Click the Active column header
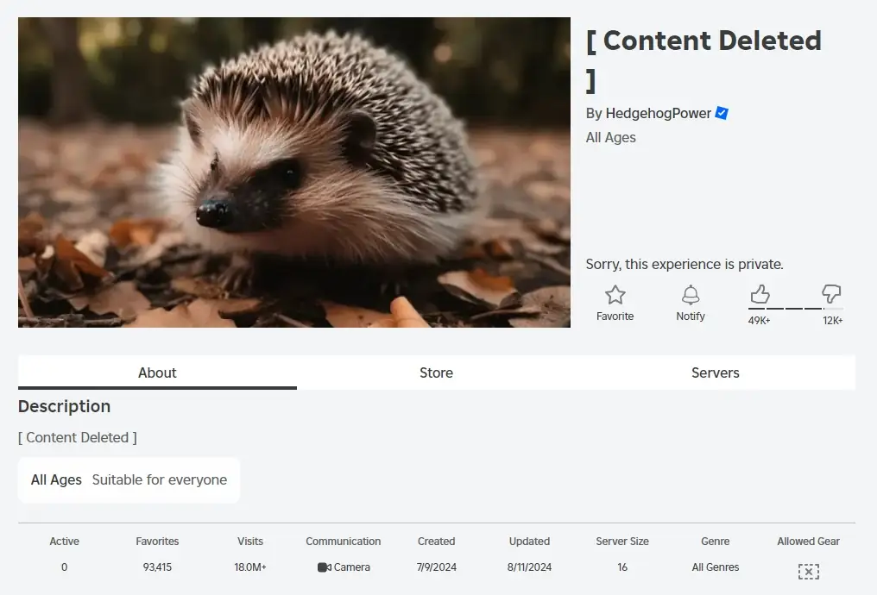The height and width of the screenshot is (595, 877). [x=65, y=542]
